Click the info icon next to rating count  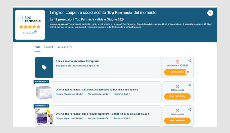35,32
